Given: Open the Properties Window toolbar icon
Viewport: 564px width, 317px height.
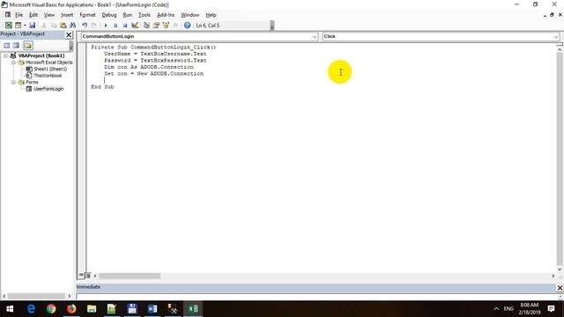Looking at the screenshot, I should [x=156, y=26].
